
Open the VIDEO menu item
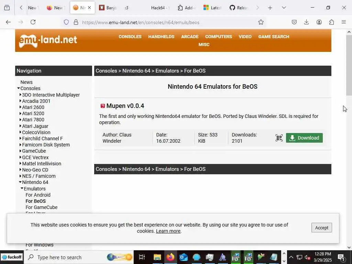(245, 36)
